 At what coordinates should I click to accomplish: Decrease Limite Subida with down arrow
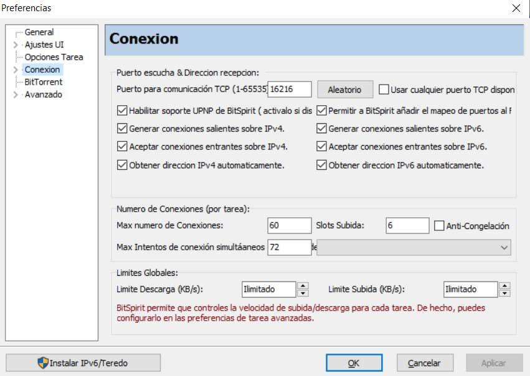(504, 294)
